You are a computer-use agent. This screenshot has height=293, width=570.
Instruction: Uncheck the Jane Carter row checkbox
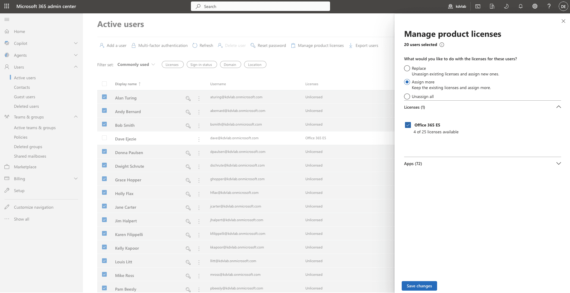(x=104, y=206)
